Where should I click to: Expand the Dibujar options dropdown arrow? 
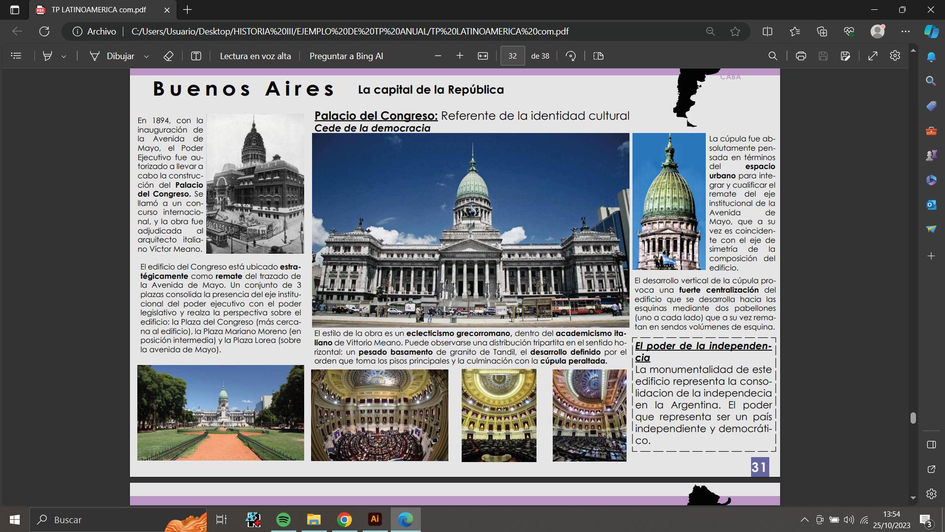pos(146,57)
